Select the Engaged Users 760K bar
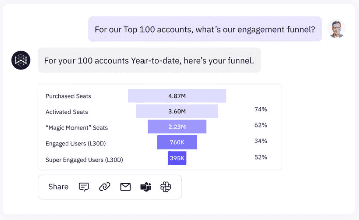359x220 pixels. 177,142
